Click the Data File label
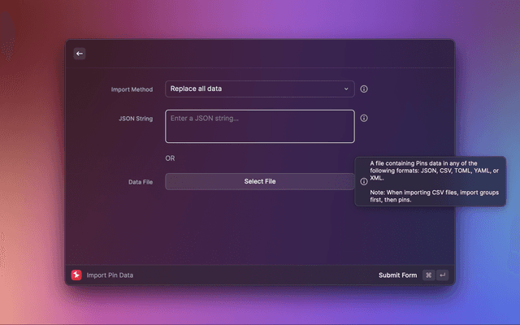 (x=140, y=181)
